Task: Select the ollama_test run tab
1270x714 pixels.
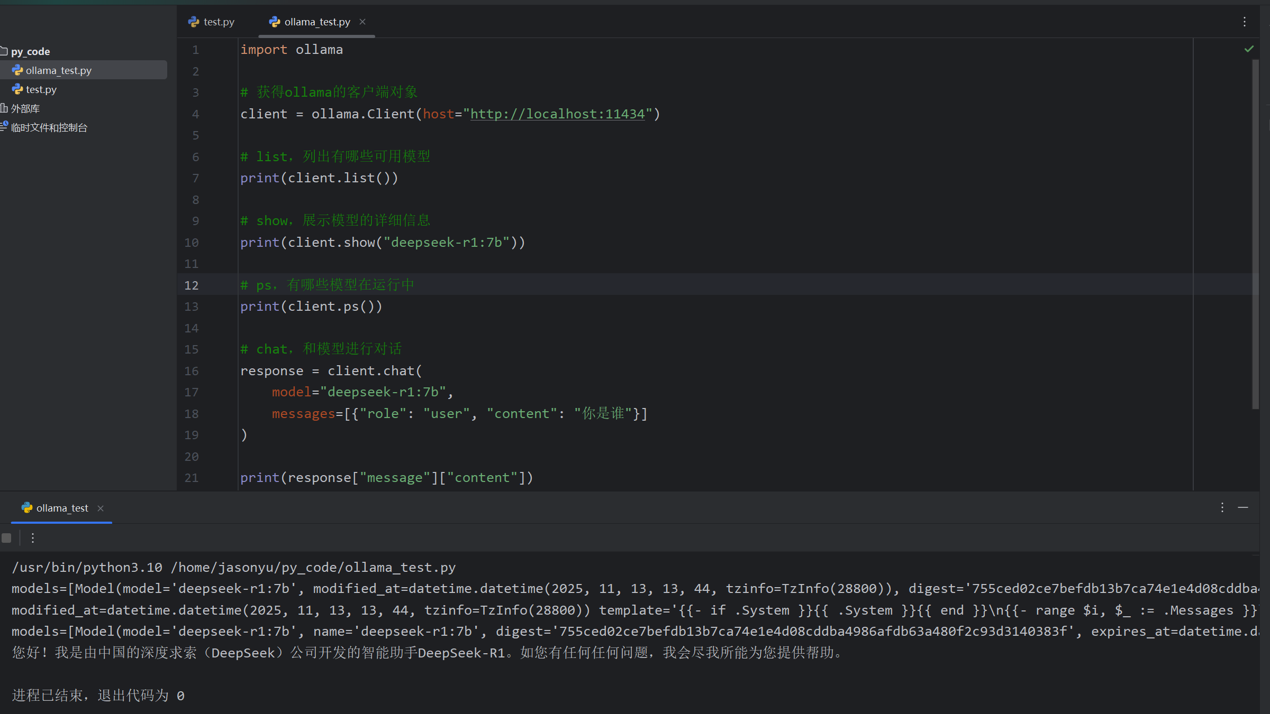Action: (x=61, y=508)
